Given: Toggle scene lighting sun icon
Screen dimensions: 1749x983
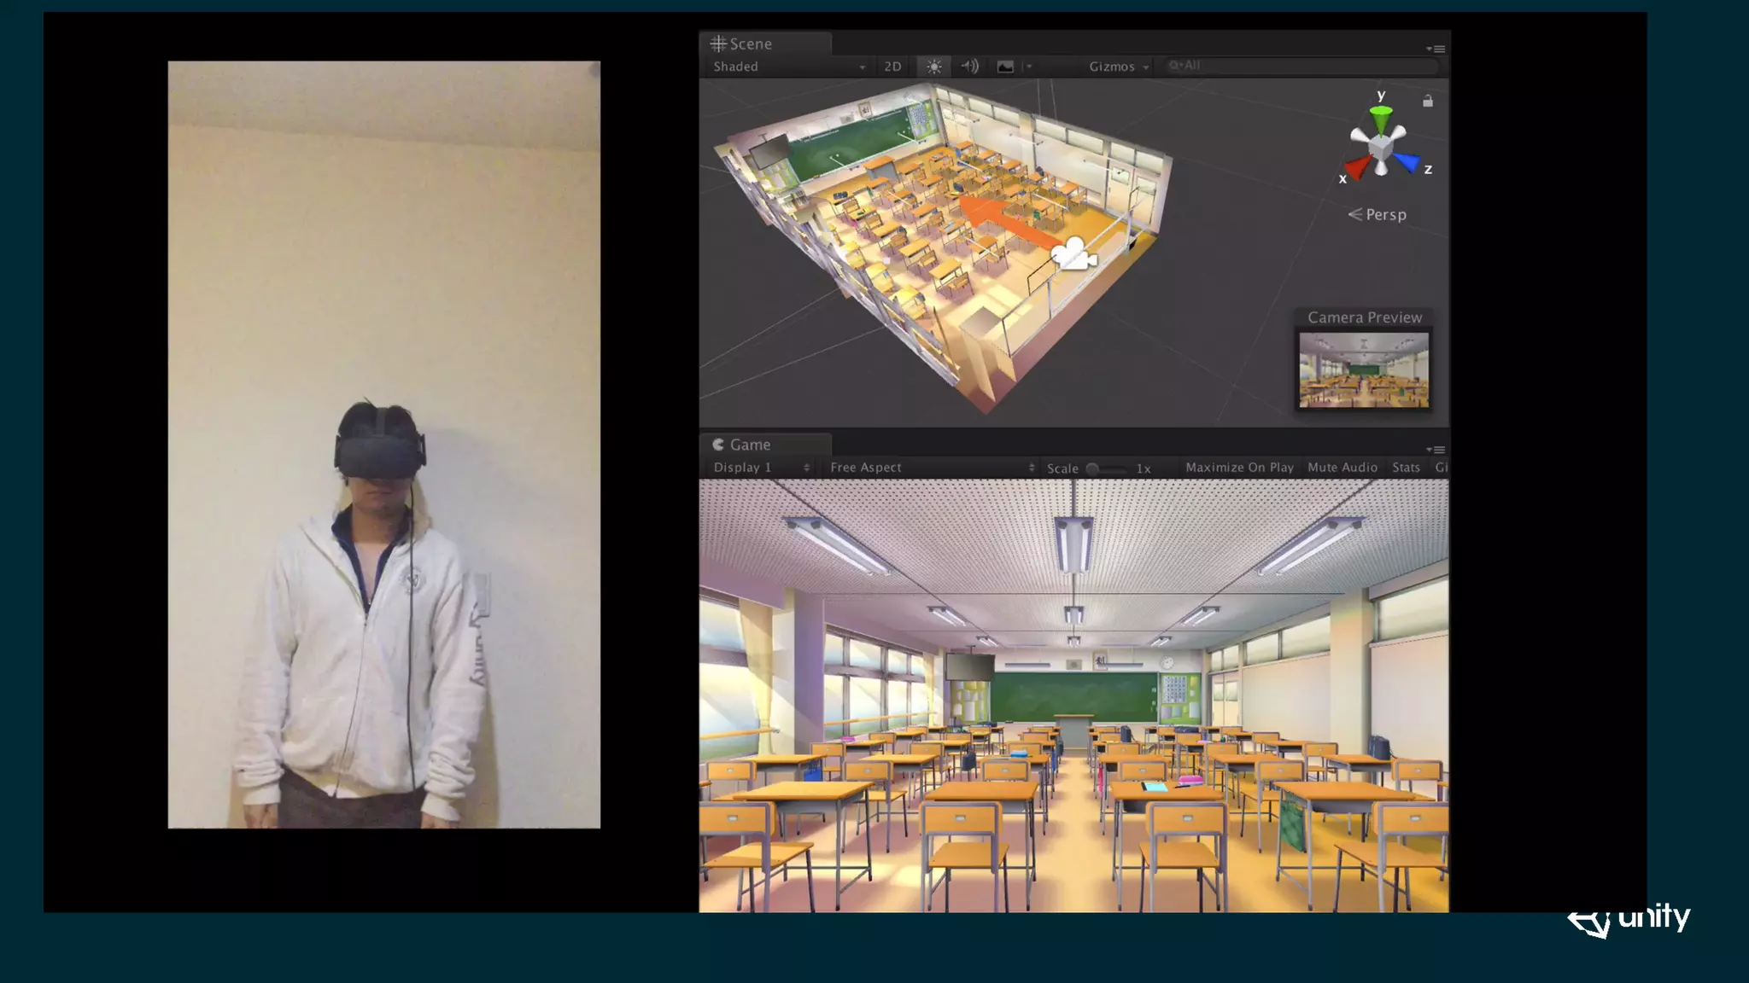Looking at the screenshot, I should pyautogui.click(x=933, y=67).
